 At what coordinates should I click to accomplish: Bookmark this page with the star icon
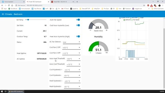(x=144, y=5)
